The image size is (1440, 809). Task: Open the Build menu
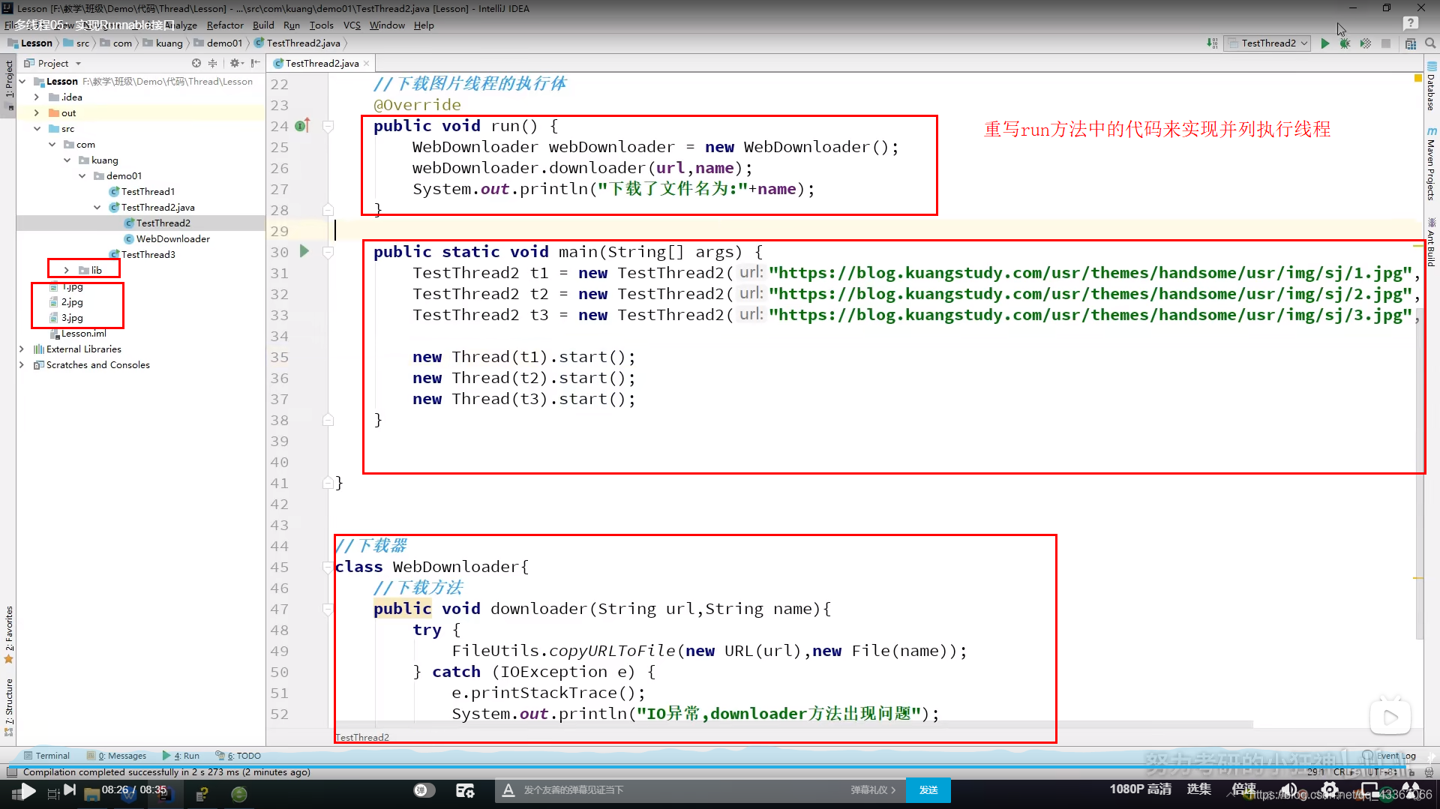pos(263,25)
